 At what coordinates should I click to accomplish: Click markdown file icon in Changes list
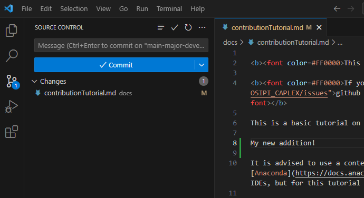coord(38,93)
